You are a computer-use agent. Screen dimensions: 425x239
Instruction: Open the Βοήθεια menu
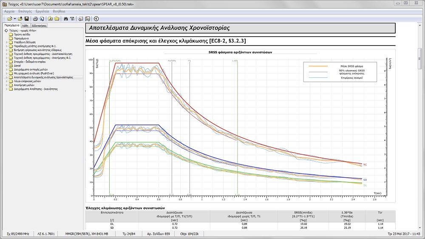coord(59,10)
